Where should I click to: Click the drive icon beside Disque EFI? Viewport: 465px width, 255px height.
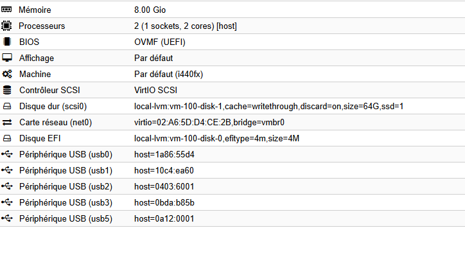coord(7,138)
